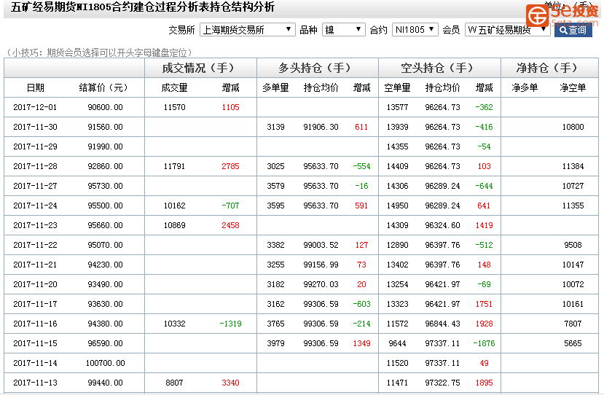This screenshot has height=395, width=604.
Task: Open the 会员 五矿经易期货 dropdown
Action: [x=507, y=30]
